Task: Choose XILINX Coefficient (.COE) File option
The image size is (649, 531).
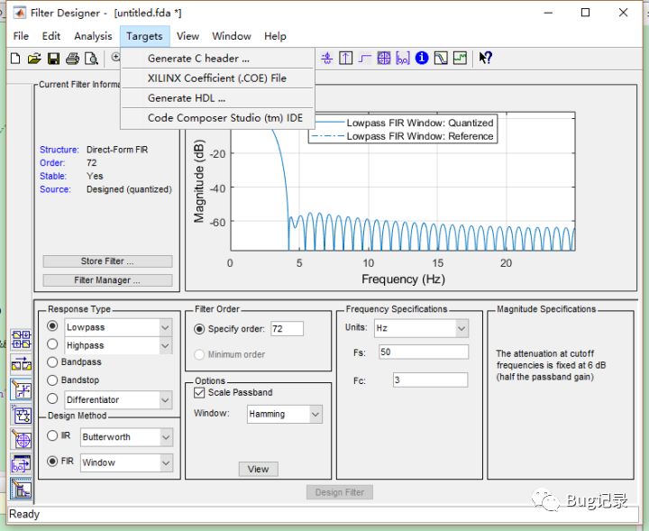Action: click(x=216, y=78)
